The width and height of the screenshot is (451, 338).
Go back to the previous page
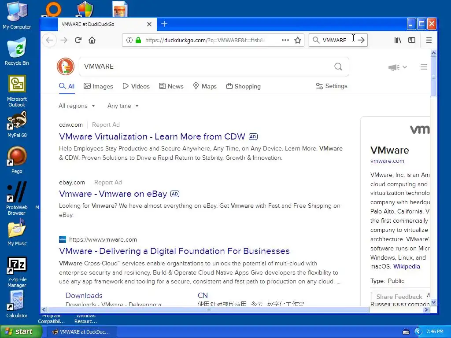[x=49, y=40]
